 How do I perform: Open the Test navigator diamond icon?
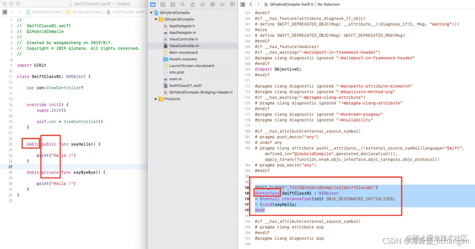[x=203, y=5]
